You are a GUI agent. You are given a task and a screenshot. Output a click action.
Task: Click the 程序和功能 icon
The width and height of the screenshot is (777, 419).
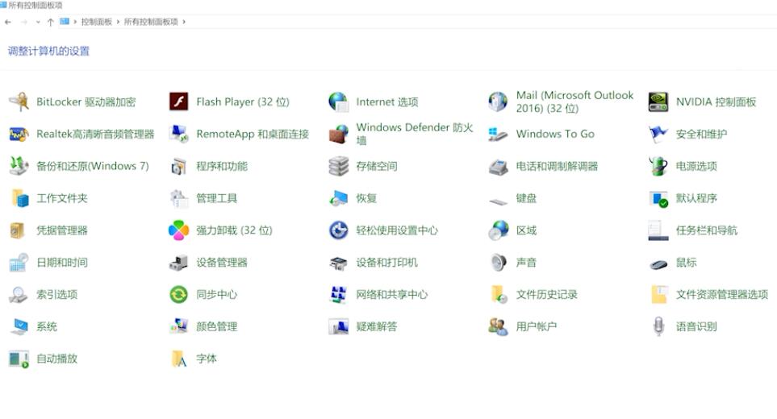[x=178, y=166]
